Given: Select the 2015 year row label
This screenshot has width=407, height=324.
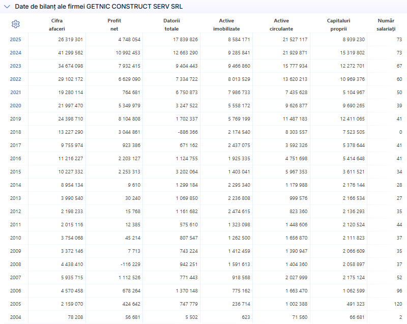Looking at the screenshot, I should pos(16,172).
